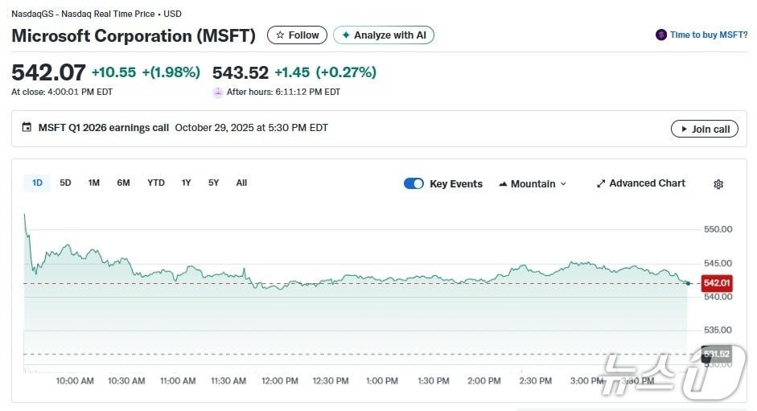Open chart settings gear icon
Viewport: 757px width, 411px height.
[x=718, y=184]
